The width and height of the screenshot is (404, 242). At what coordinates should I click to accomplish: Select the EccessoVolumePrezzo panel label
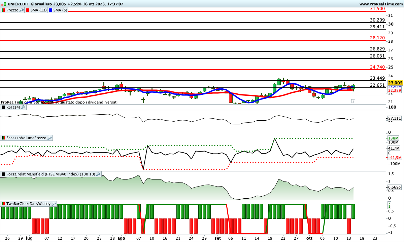[27, 138]
